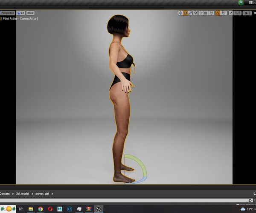The height and width of the screenshot is (213, 256).
Task: Open the blue C app on taskbar
Action: point(70,209)
